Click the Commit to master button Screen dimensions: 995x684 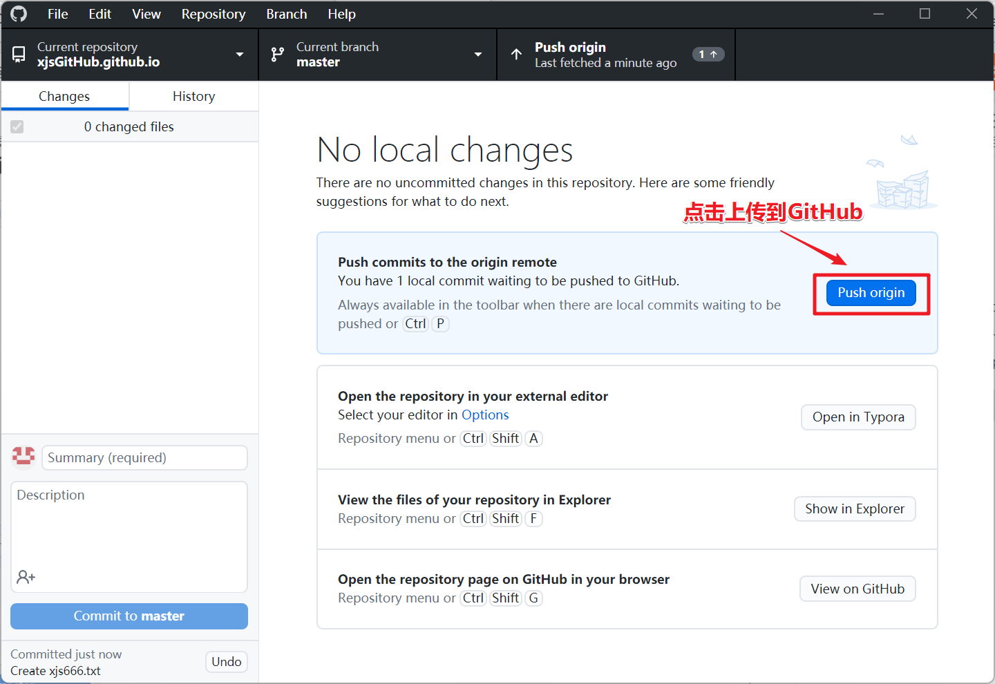[x=129, y=616]
